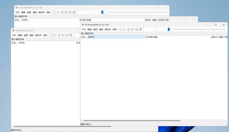
Task: Click highlighted 文件名 column header in front window
Action: click(116, 37)
